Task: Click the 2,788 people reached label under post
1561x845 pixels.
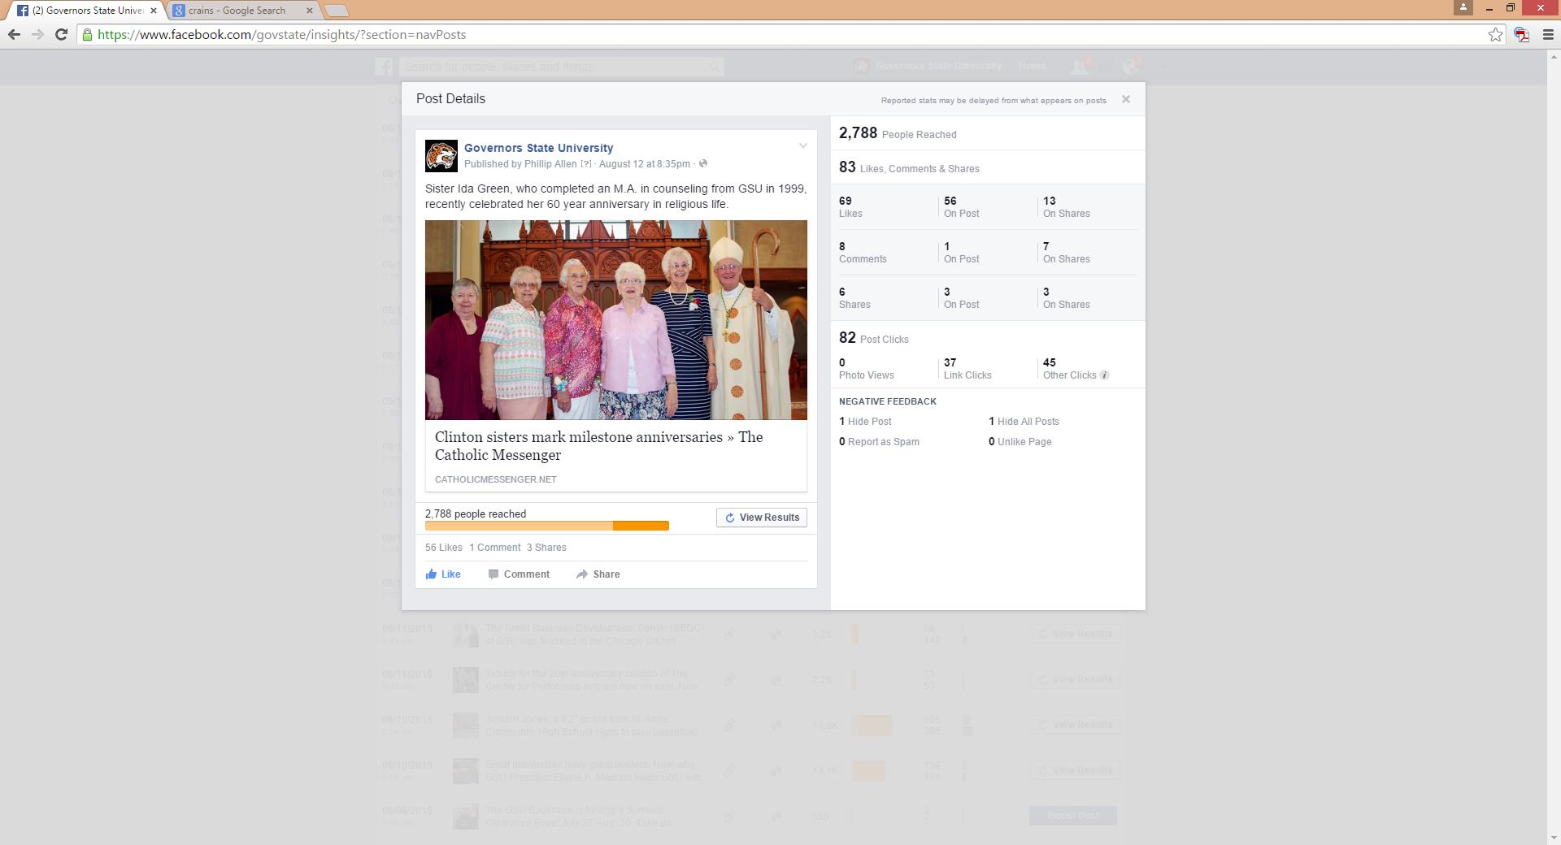Action: click(x=476, y=513)
